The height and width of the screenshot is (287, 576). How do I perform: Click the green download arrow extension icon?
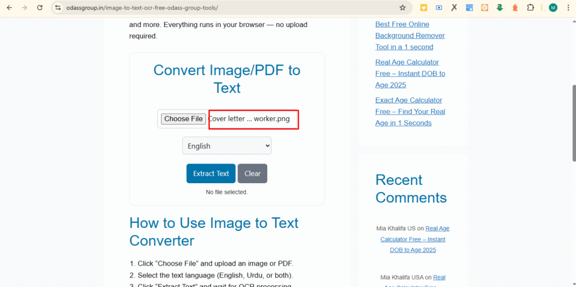coord(499,8)
